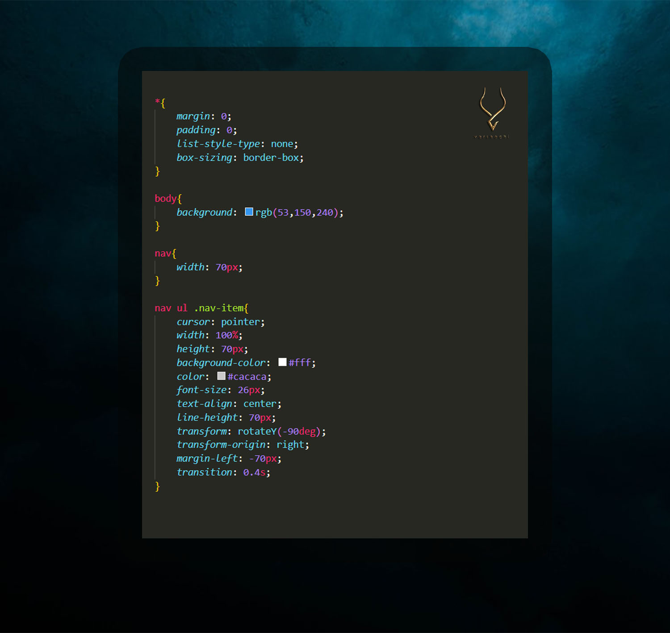This screenshot has height=633, width=670.
Task: Click the margin property in the universal rule
Action: coord(193,116)
